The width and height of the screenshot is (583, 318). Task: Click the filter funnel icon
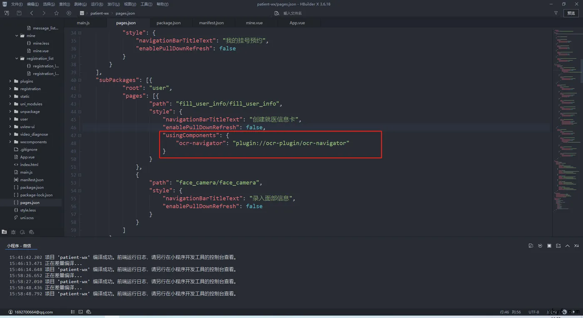point(556,13)
